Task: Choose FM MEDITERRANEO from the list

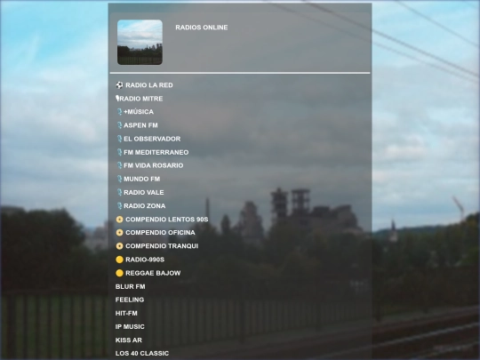Action: coord(156,152)
